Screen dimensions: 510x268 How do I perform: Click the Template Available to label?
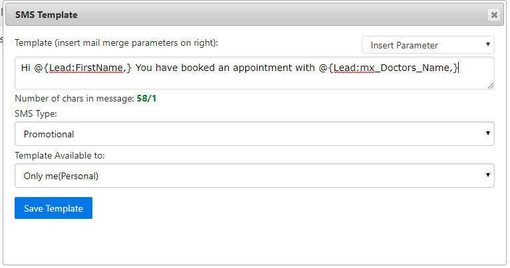[59, 155]
